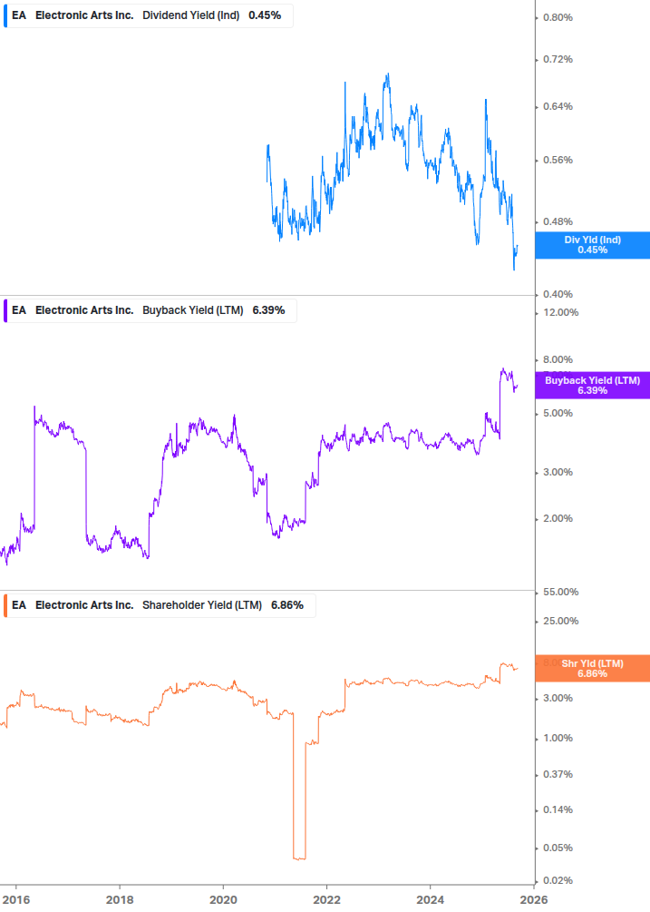This screenshot has width=650, height=912.
Task: Click the 0.14% shareholder axis value
Action: click(558, 809)
